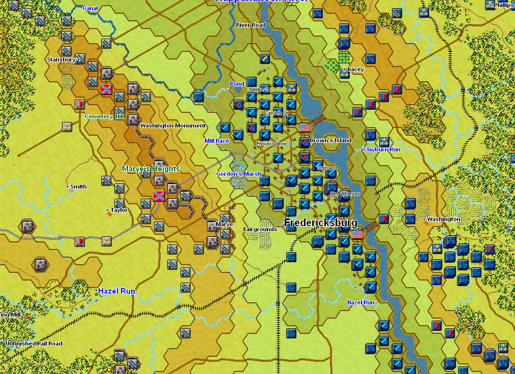The height and width of the screenshot is (374, 515).
Task: Click the City Wharves label
Action: point(345,194)
